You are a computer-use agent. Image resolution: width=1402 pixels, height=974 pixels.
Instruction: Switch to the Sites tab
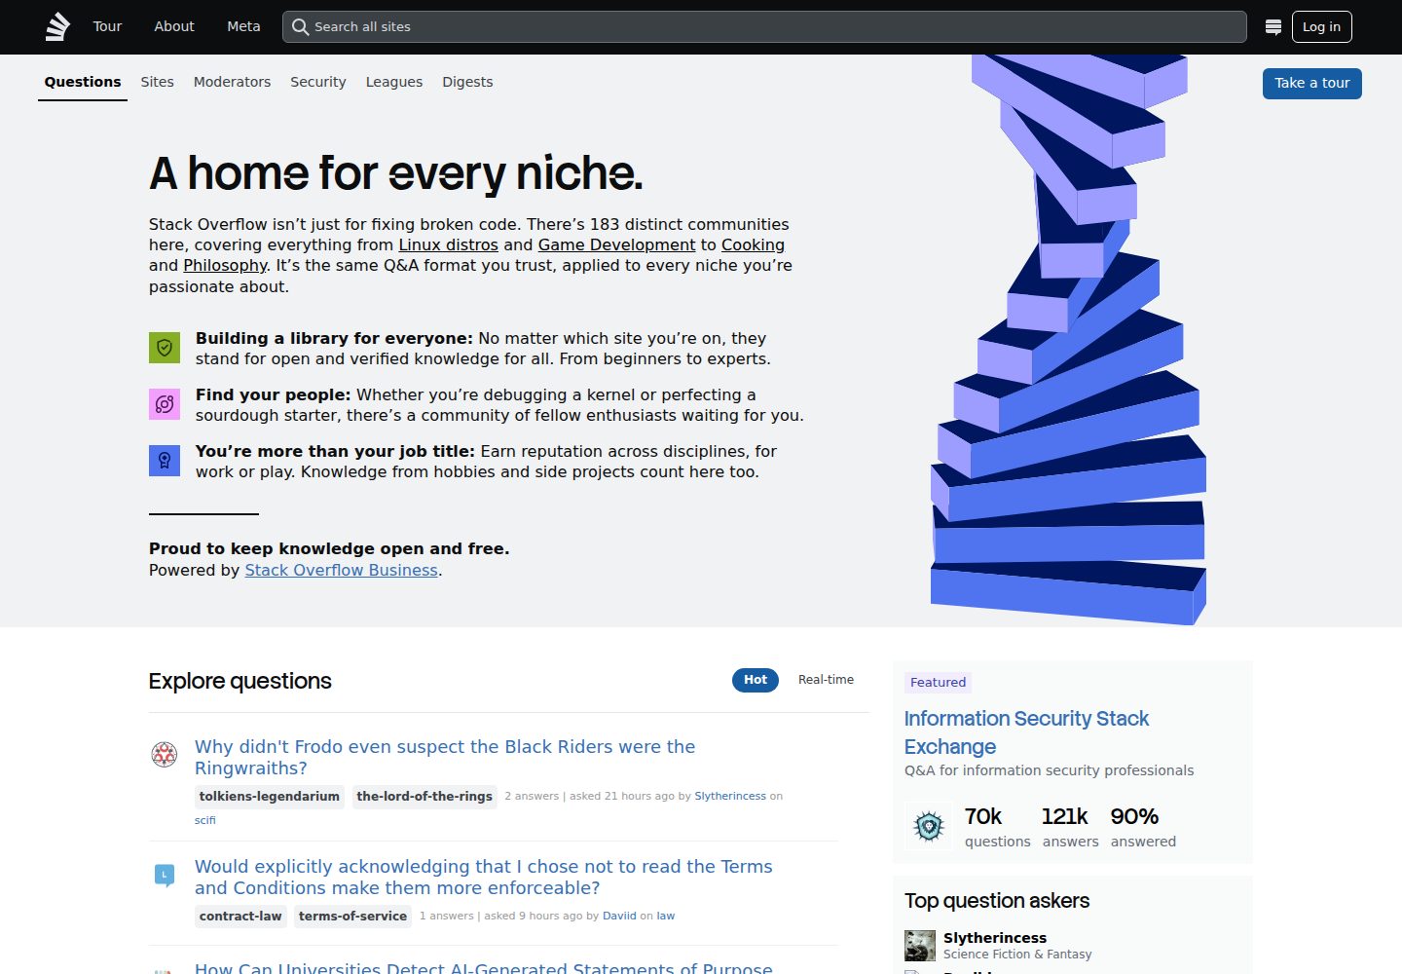(x=157, y=82)
